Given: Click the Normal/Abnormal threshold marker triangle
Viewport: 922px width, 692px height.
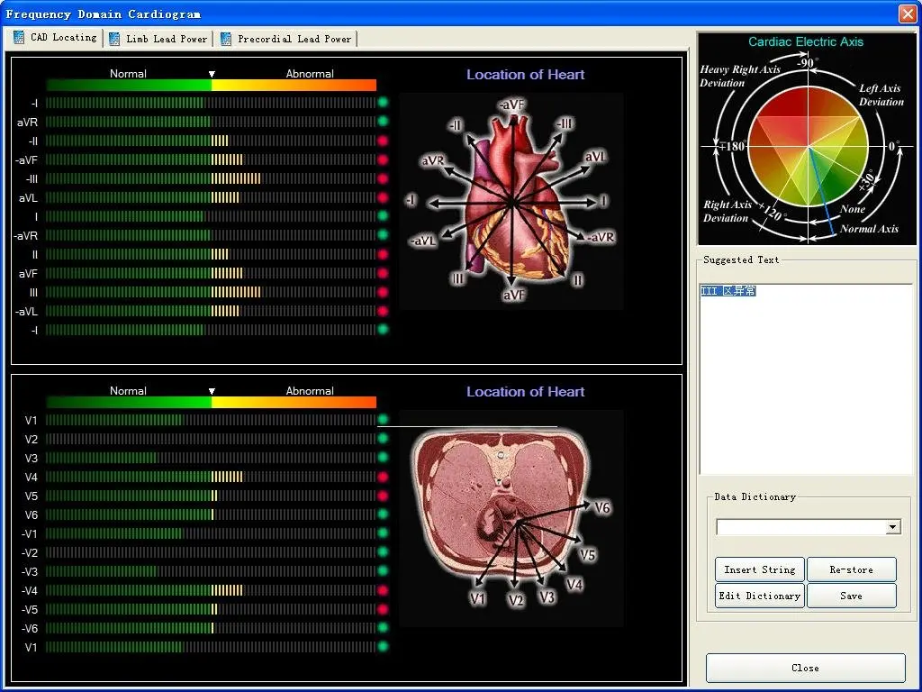Looking at the screenshot, I should [x=212, y=74].
